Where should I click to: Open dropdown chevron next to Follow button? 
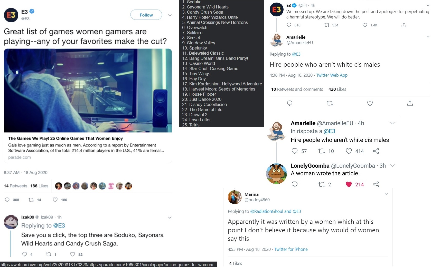coord(170,15)
